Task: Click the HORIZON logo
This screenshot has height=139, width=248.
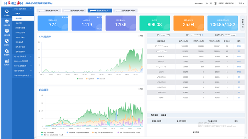Action: (x=13, y=3)
